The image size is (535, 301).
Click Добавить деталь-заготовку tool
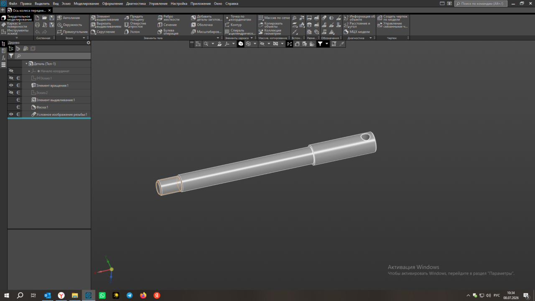tap(207, 18)
